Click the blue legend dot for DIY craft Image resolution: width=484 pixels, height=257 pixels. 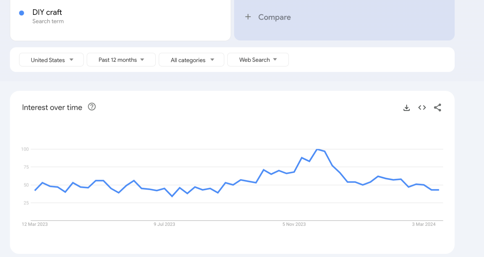point(21,13)
